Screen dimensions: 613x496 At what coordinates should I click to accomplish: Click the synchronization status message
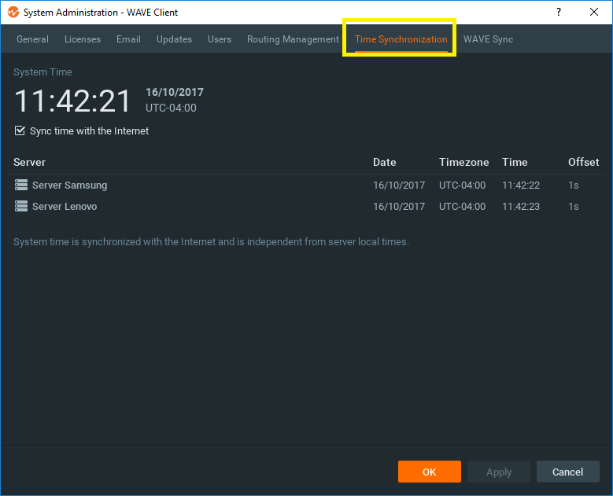coord(211,242)
